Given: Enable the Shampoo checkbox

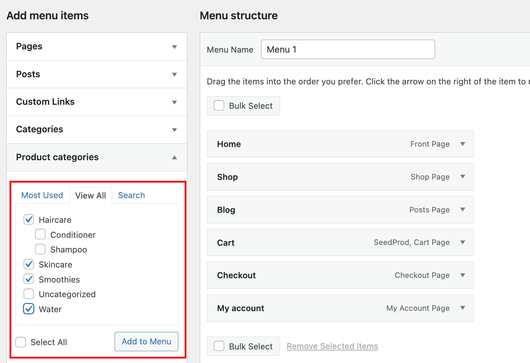Looking at the screenshot, I should coord(40,249).
